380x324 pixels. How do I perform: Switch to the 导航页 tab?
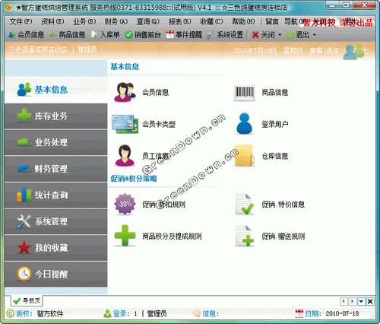pyautogui.click(x=27, y=301)
